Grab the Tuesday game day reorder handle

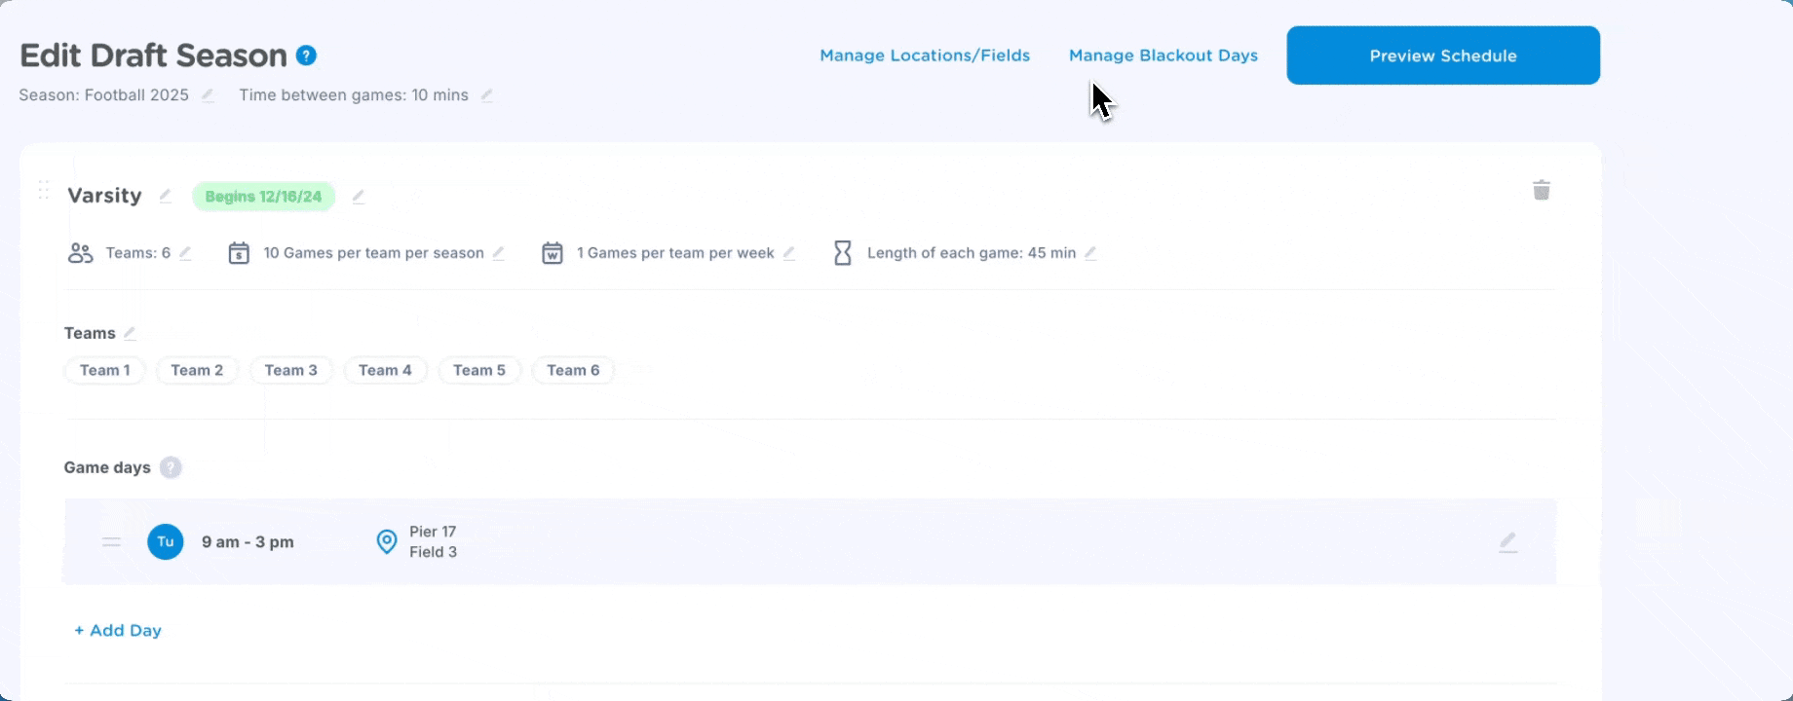tap(111, 542)
